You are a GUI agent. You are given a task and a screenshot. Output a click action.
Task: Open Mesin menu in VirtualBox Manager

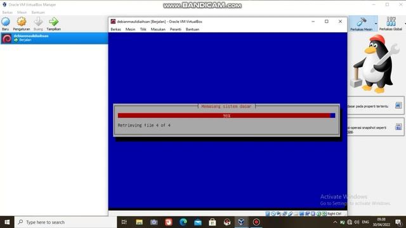[22, 12]
